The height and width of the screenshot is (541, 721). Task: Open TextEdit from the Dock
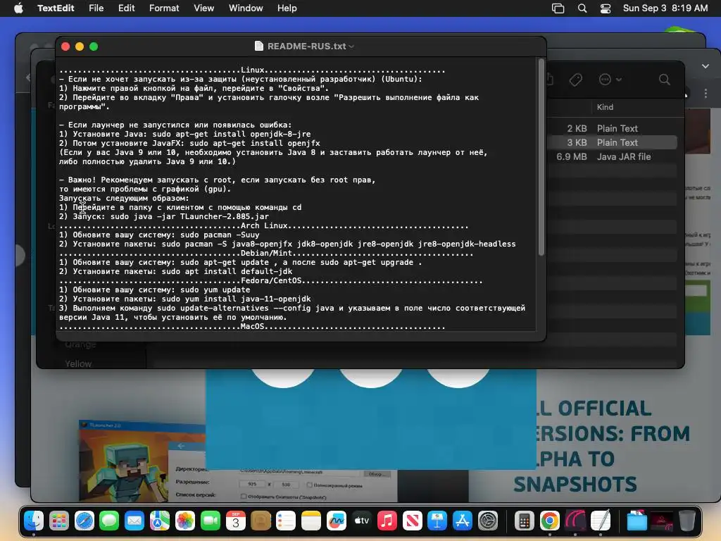600,521
